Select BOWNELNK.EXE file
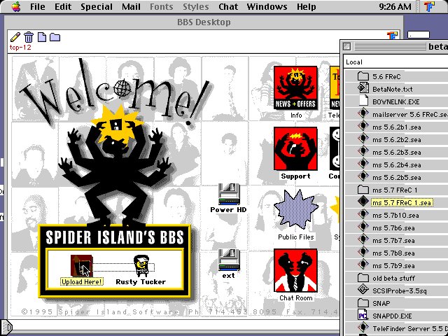 click(x=396, y=101)
